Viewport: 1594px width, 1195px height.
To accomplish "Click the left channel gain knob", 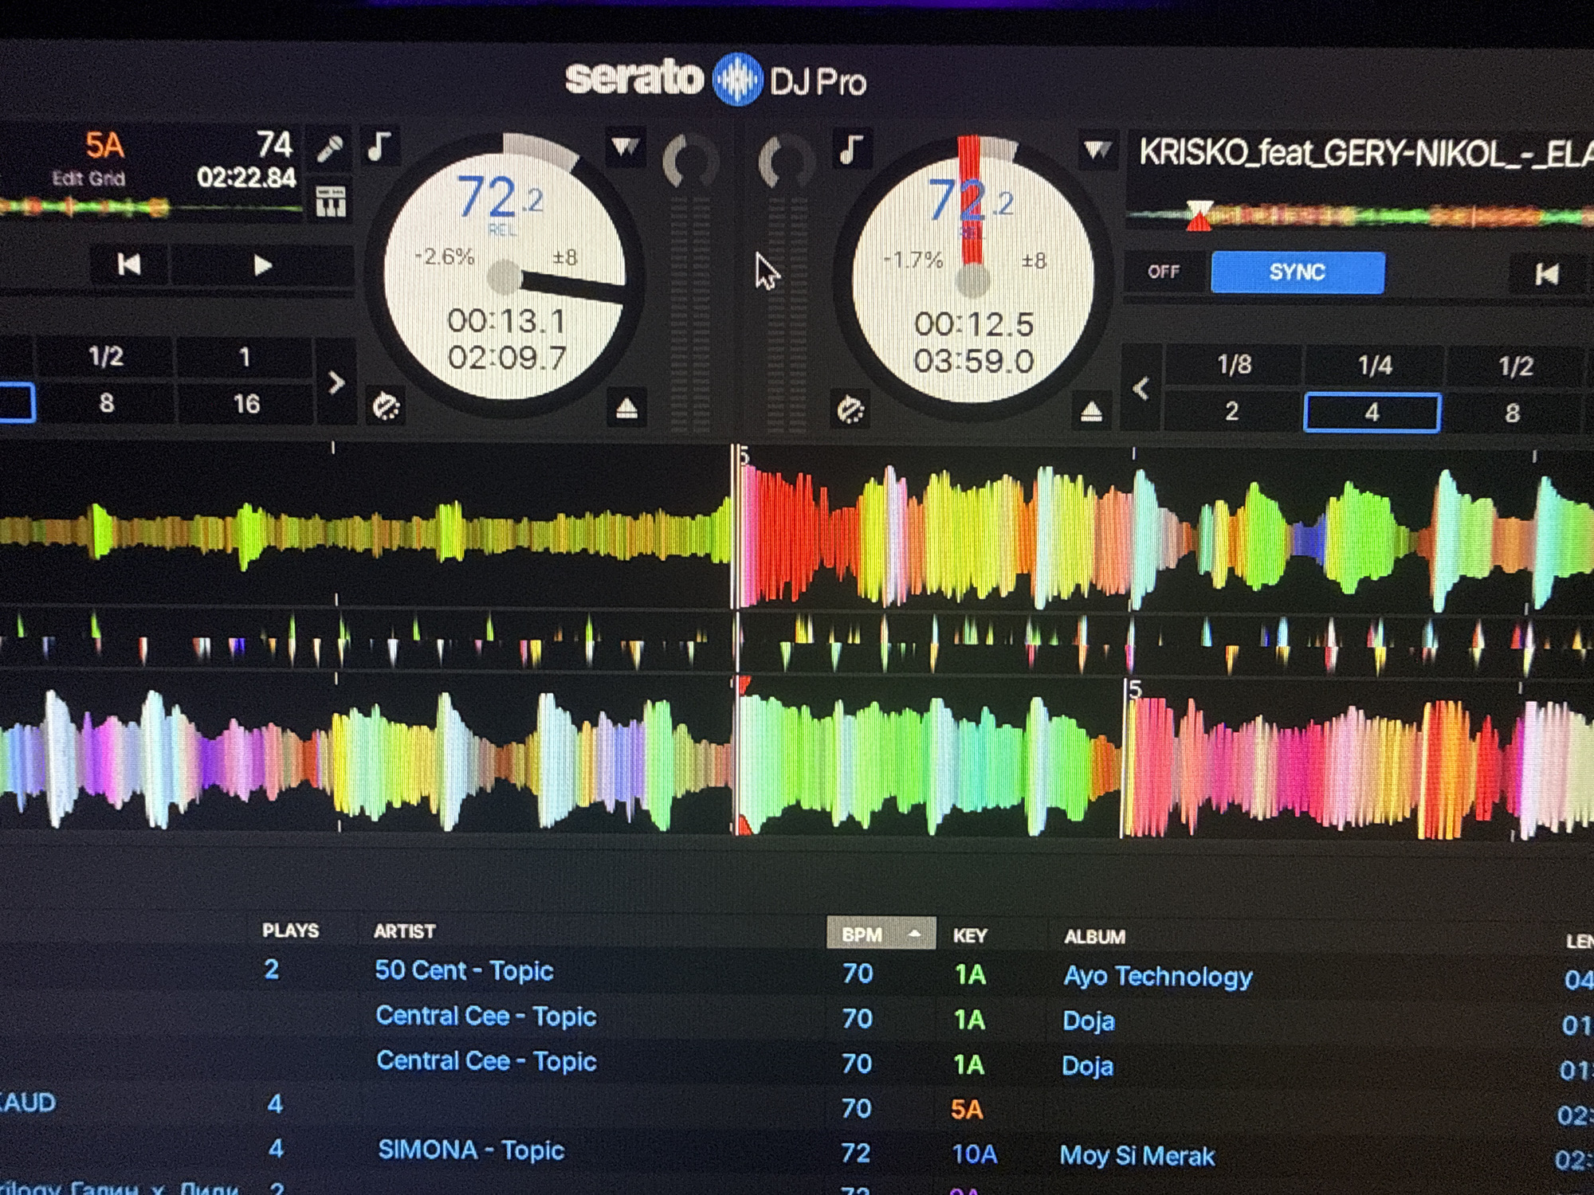I will tap(690, 160).
